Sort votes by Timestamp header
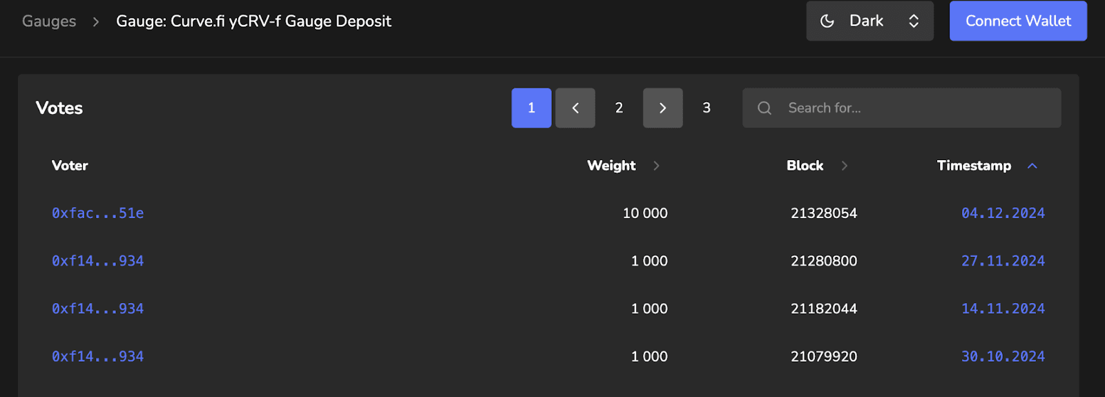Image resolution: width=1105 pixels, height=397 pixels. [x=974, y=166]
